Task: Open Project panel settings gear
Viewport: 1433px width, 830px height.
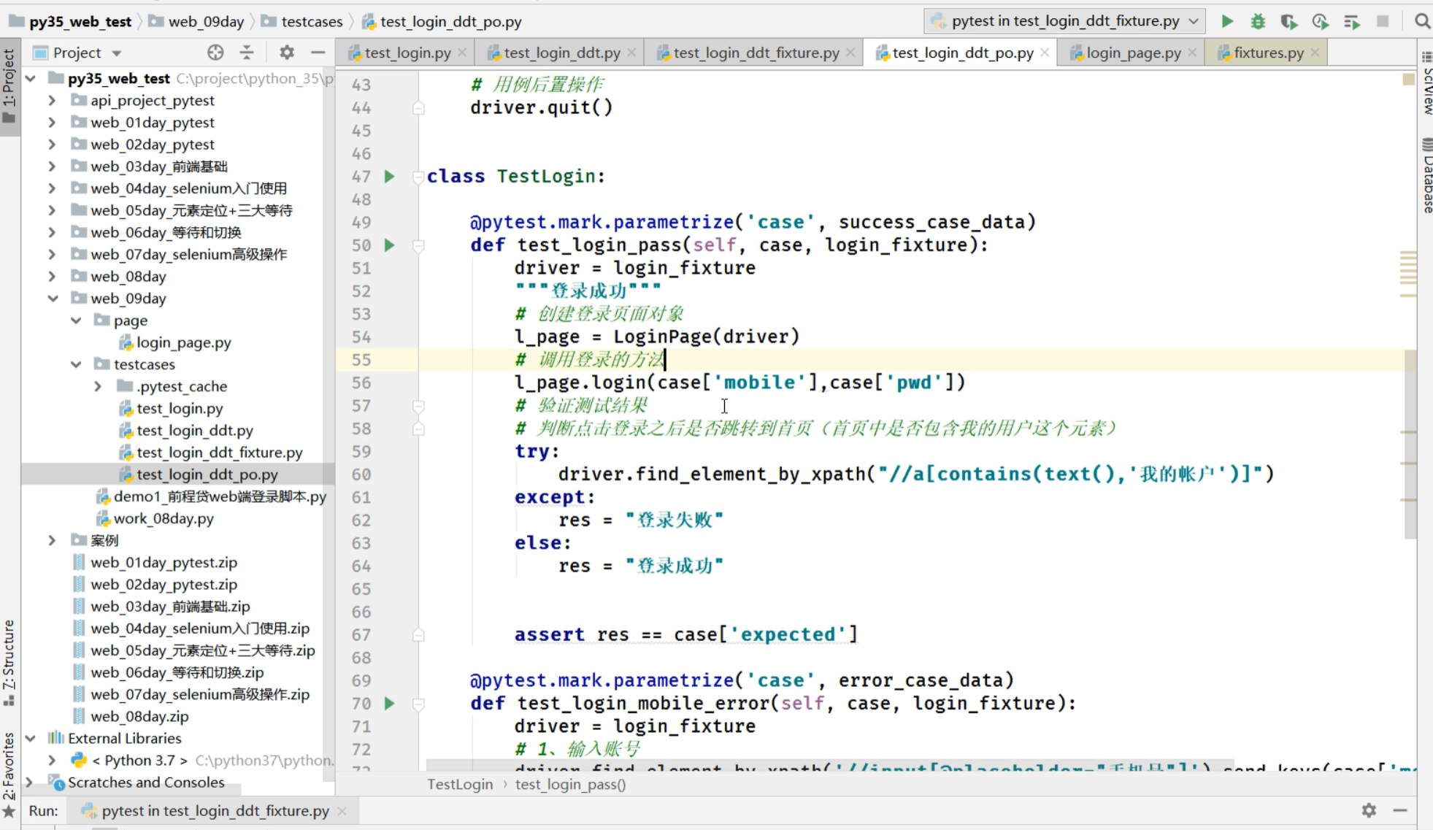Action: click(287, 53)
